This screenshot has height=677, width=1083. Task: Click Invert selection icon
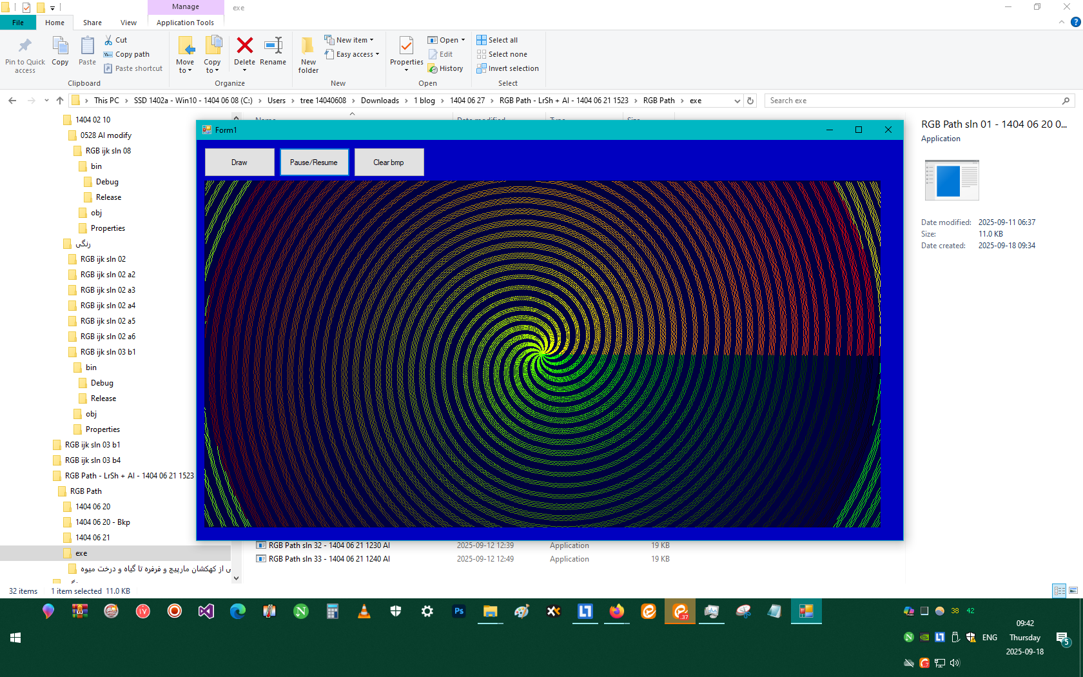(x=482, y=68)
